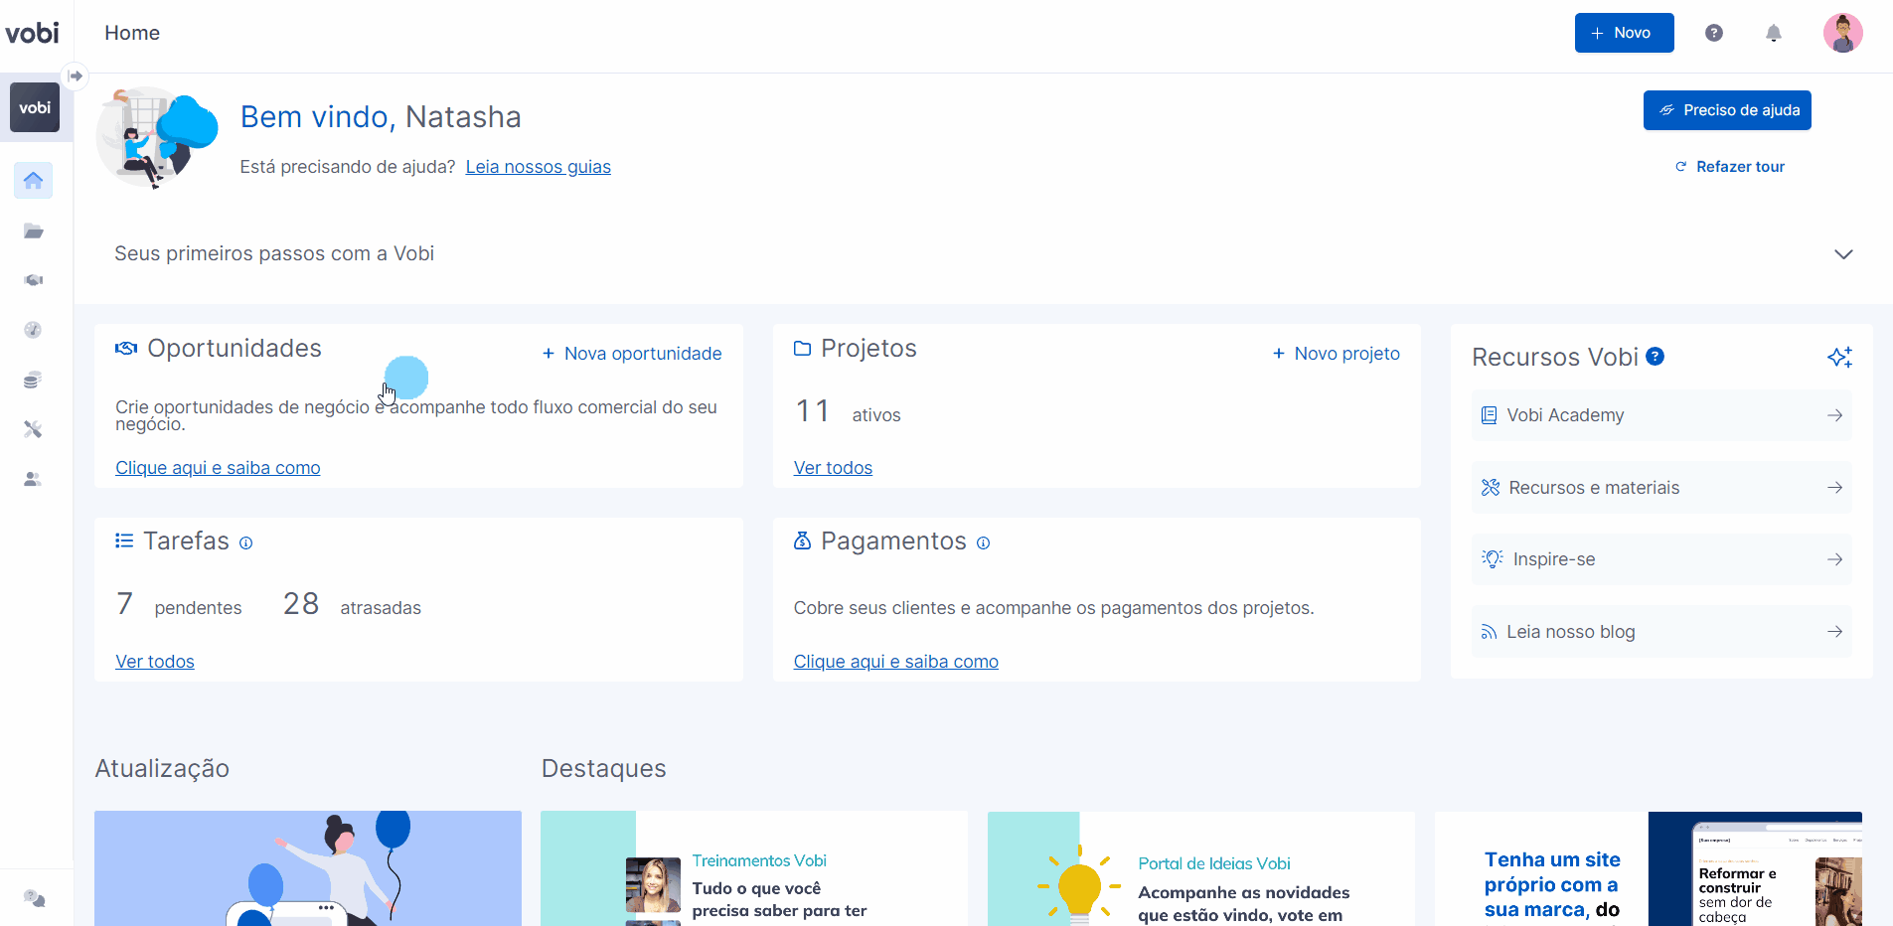
Task: Open the Home icon in the sidebar
Action: pyautogui.click(x=33, y=181)
